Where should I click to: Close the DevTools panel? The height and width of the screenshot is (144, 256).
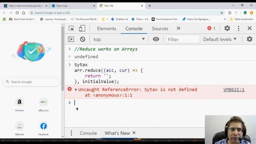250,28
